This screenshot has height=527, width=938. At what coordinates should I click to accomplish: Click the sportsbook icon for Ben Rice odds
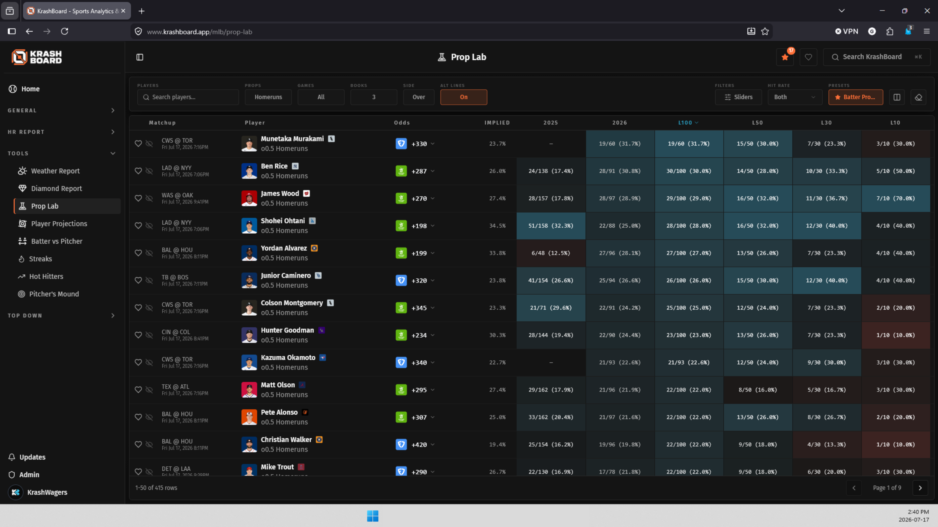pyautogui.click(x=401, y=171)
